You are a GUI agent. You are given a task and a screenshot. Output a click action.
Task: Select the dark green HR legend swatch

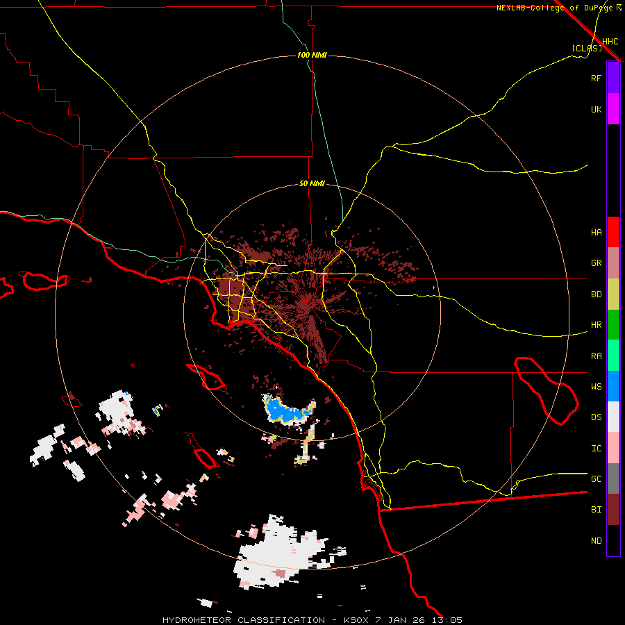[613, 324]
